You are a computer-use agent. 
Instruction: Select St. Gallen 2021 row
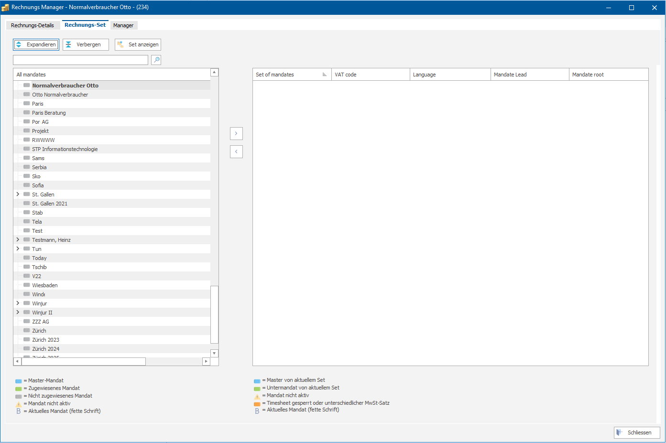112,204
